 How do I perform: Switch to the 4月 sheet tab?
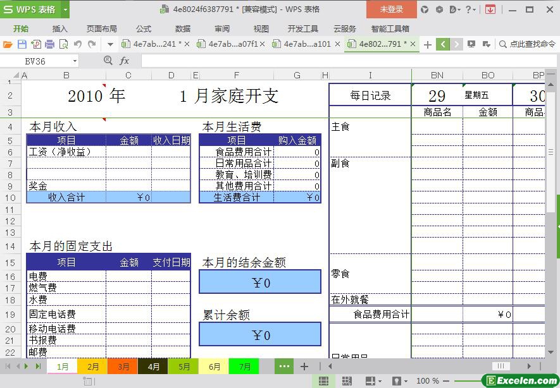(x=153, y=367)
